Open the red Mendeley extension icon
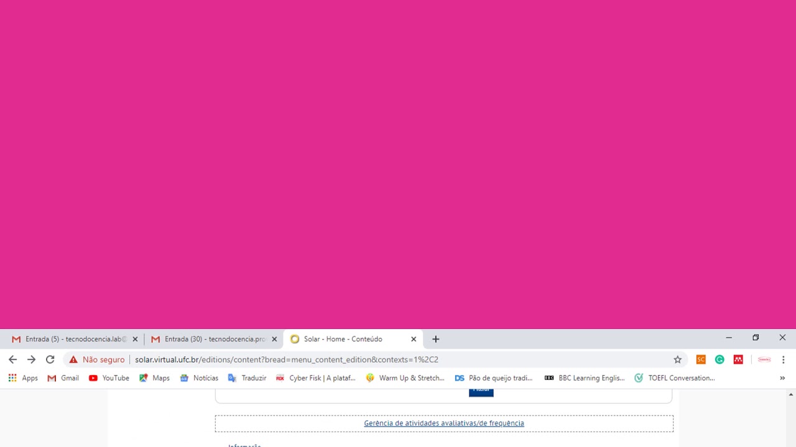Image resolution: width=796 pixels, height=447 pixels. pyautogui.click(x=738, y=359)
